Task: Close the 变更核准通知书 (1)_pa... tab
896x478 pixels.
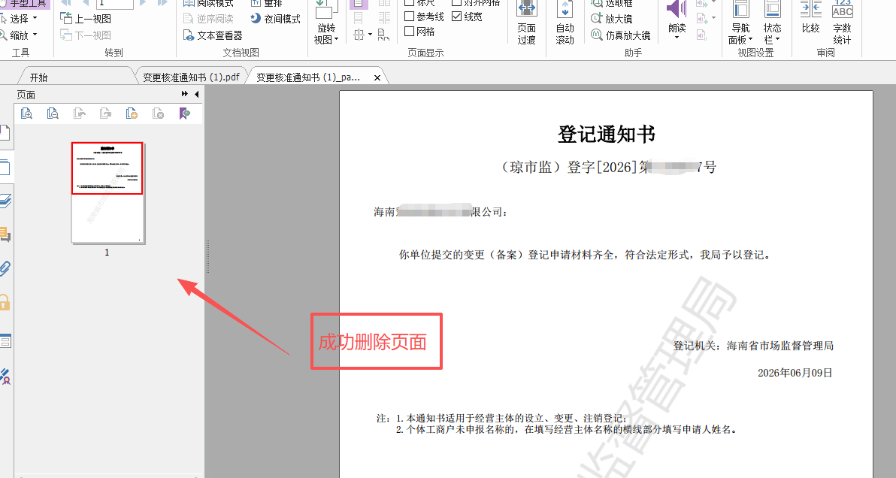Action: click(377, 77)
